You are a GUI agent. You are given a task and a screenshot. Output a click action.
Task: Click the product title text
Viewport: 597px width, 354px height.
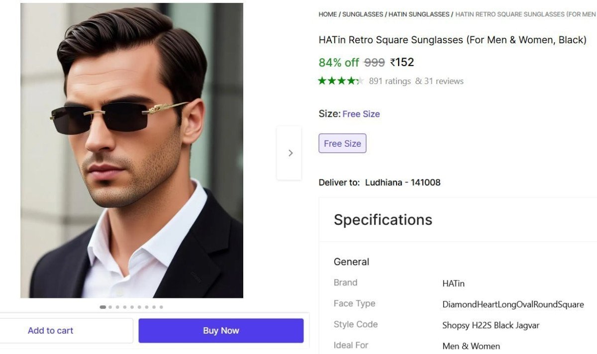click(452, 40)
